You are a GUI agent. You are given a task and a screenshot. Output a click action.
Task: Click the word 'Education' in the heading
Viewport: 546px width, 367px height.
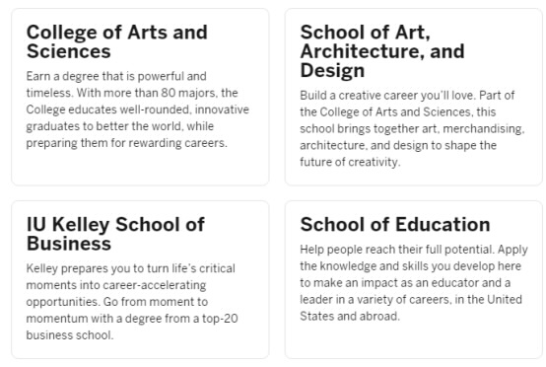[443, 224]
